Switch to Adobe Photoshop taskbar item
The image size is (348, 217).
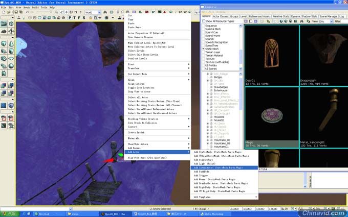point(215,214)
